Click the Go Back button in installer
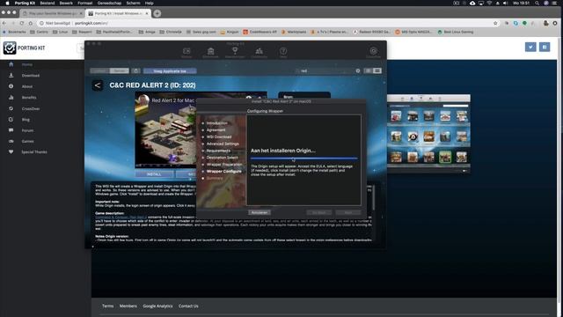 coord(318,212)
